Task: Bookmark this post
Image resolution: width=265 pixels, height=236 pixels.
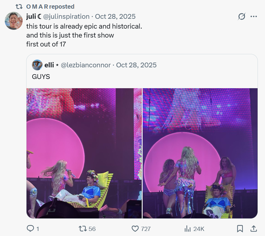Action: (240, 229)
